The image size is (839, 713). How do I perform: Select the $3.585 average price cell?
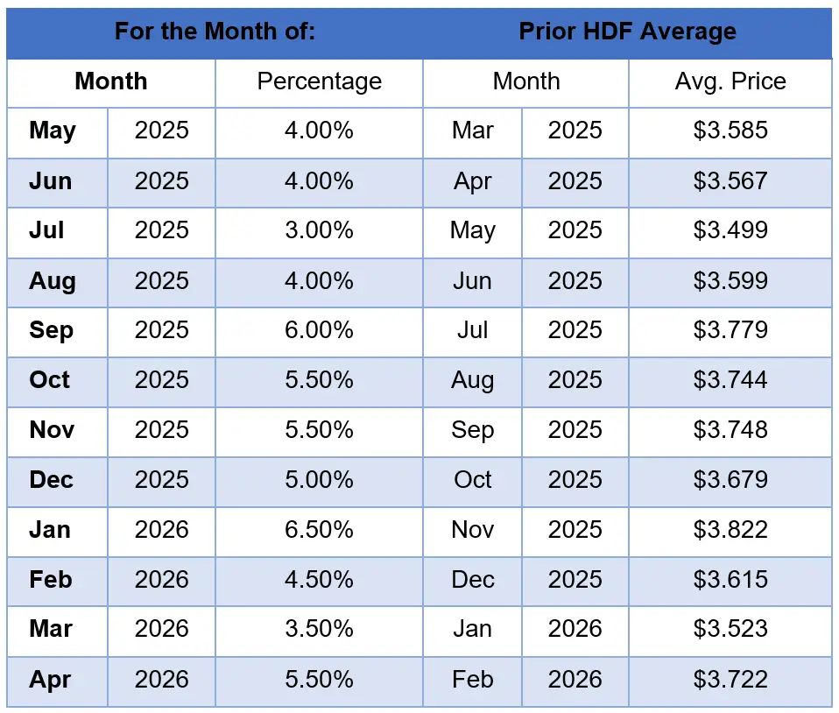tap(730, 131)
